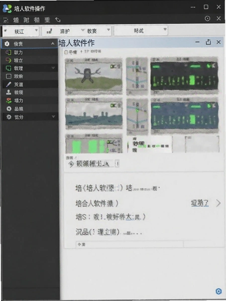Open the upper narrow map thumbnail
Screen dimensions: 226x301
tap(137, 76)
